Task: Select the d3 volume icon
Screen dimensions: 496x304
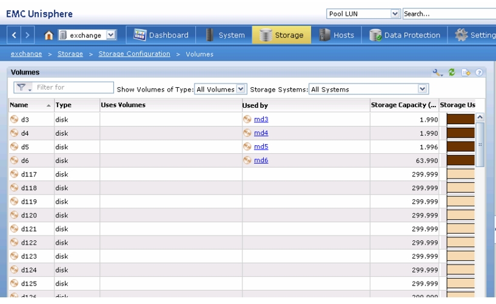Action: coord(14,119)
